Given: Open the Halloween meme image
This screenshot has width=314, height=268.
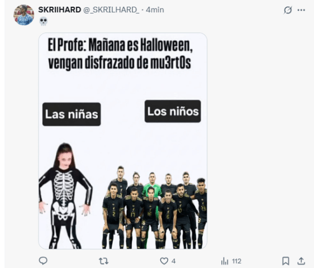Looking at the screenshot, I should pos(122,141).
